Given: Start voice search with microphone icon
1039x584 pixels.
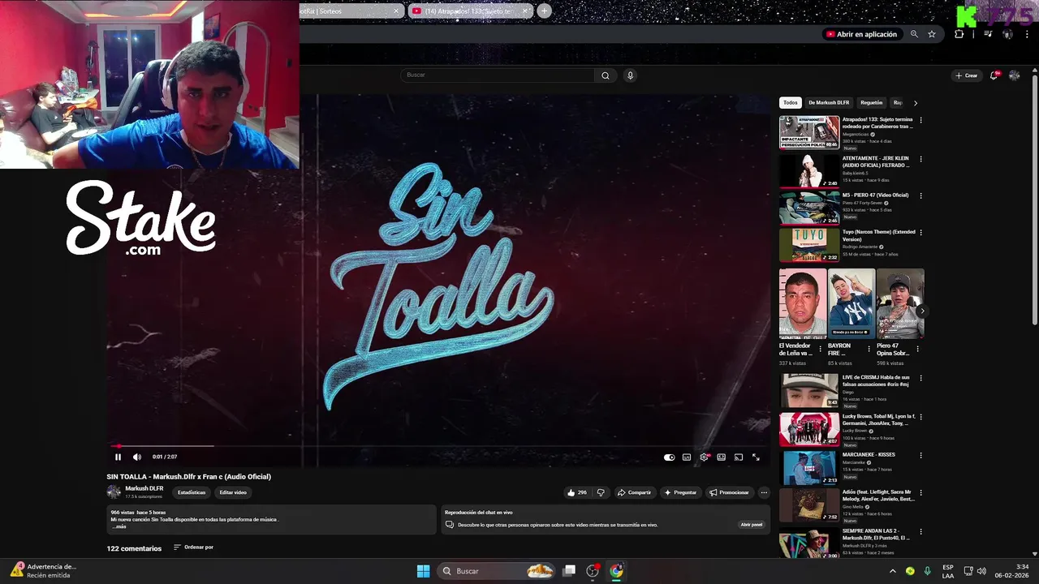Looking at the screenshot, I should click(x=630, y=75).
